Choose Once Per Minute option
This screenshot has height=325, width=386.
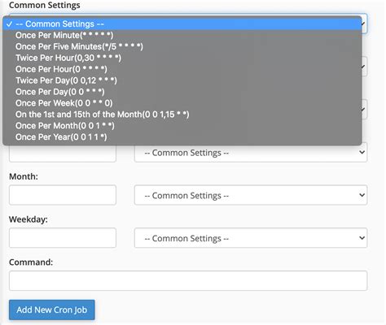coord(182,35)
